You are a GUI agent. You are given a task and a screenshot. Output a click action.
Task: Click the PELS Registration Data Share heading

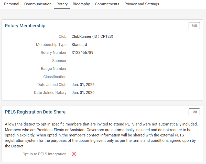(35, 112)
